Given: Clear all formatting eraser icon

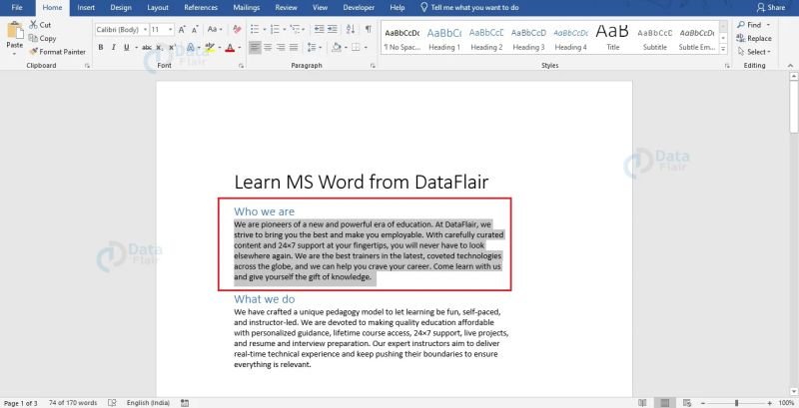Looking at the screenshot, I should click(x=237, y=30).
